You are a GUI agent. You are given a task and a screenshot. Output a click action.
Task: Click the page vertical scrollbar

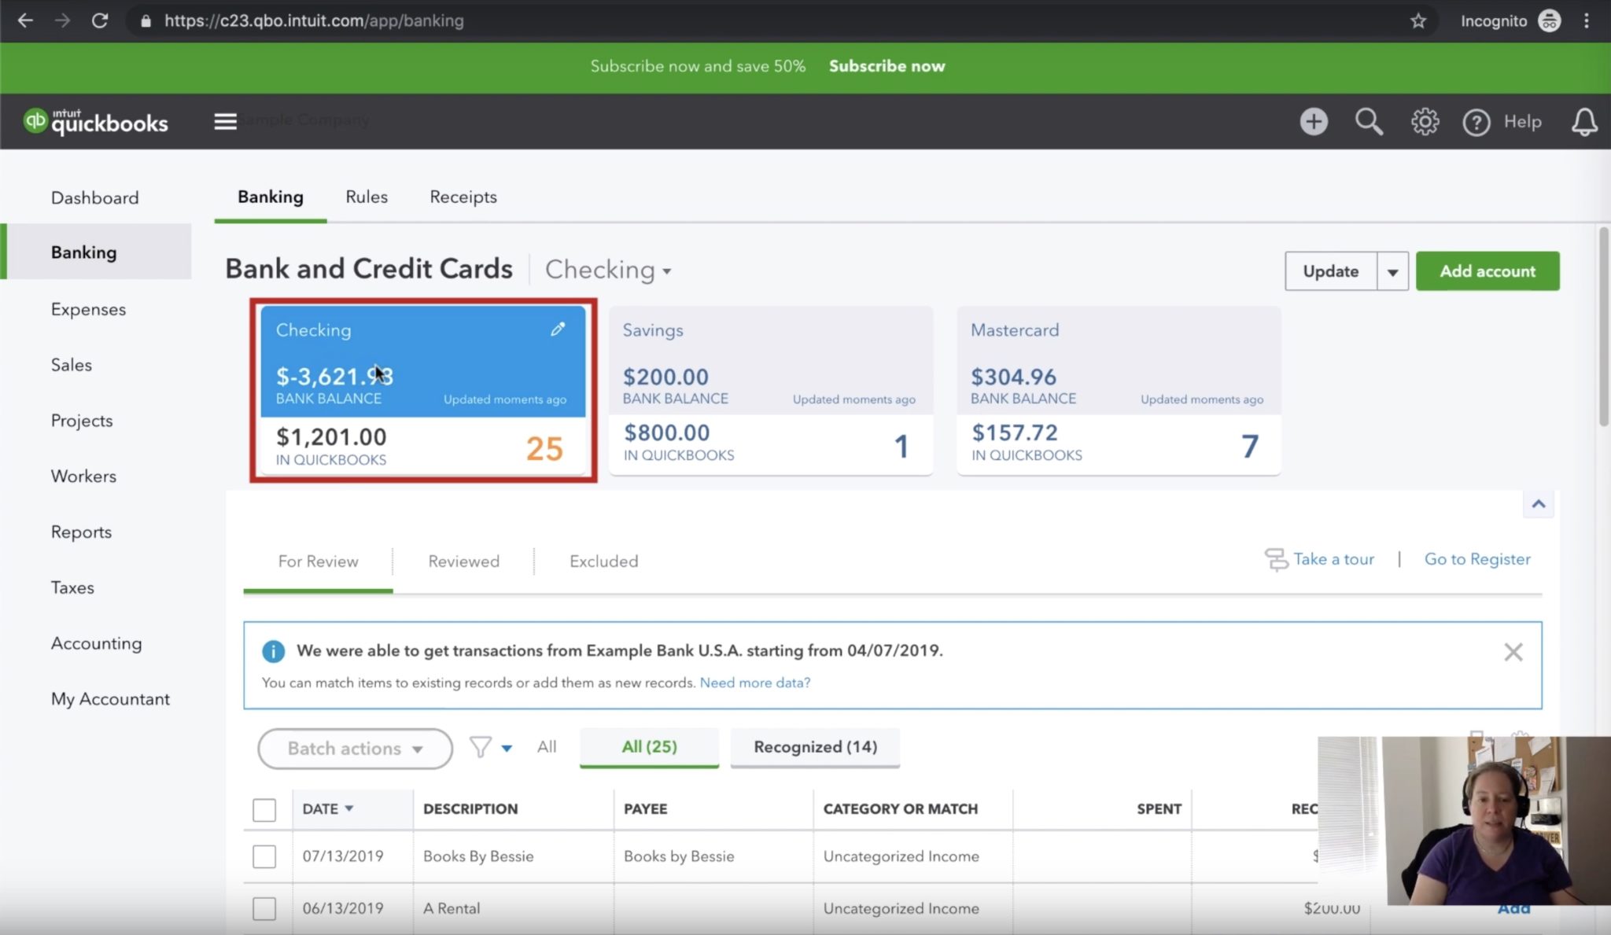click(x=1604, y=326)
